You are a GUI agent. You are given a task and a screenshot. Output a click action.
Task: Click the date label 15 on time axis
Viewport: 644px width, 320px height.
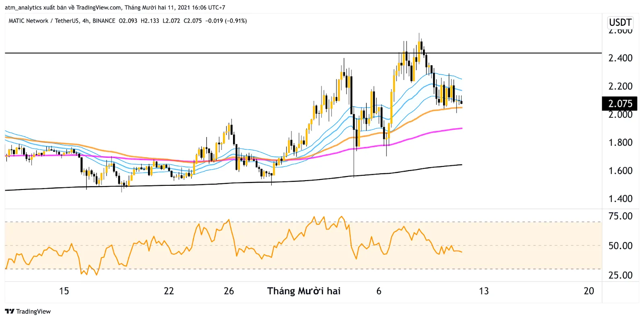coord(64,291)
